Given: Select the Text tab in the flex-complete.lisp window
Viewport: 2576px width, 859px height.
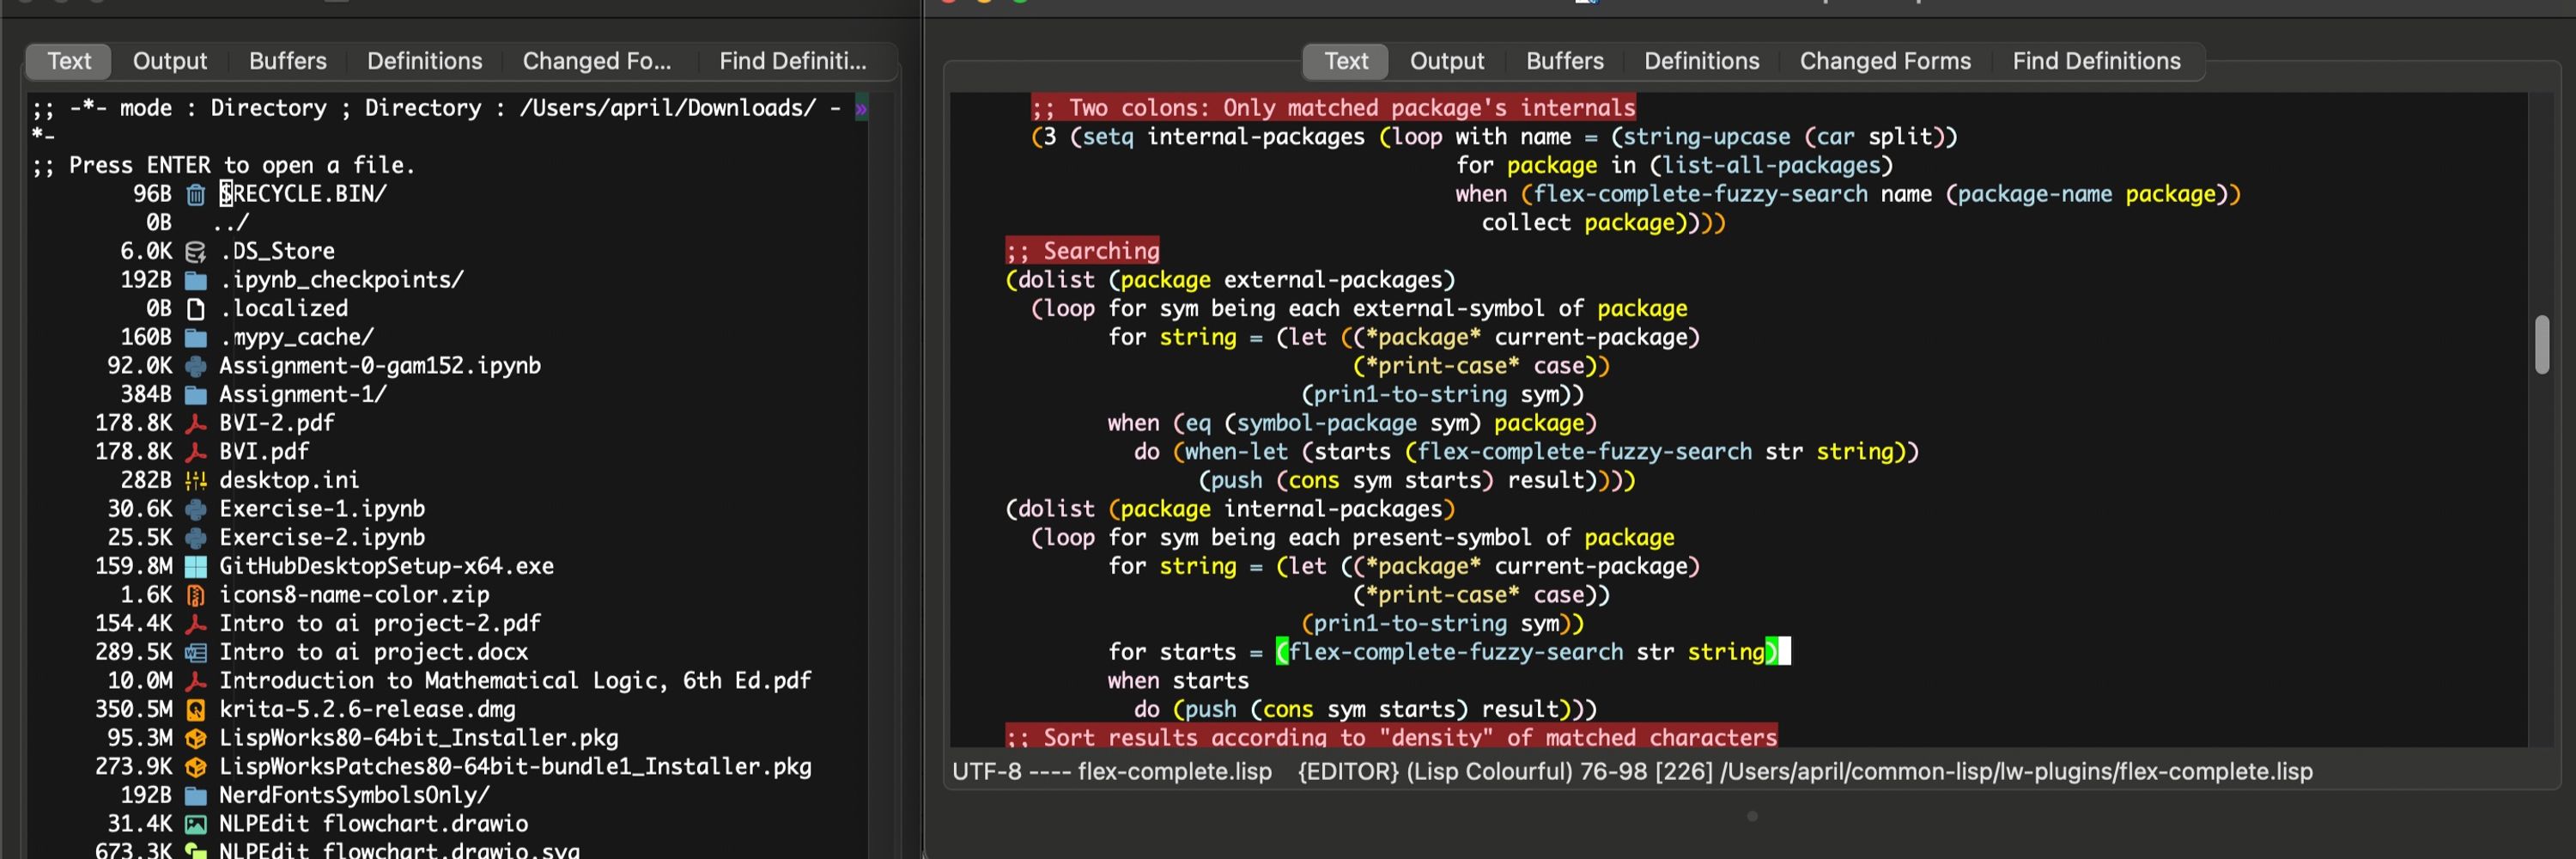Looking at the screenshot, I should pyautogui.click(x=1346, y=61).
